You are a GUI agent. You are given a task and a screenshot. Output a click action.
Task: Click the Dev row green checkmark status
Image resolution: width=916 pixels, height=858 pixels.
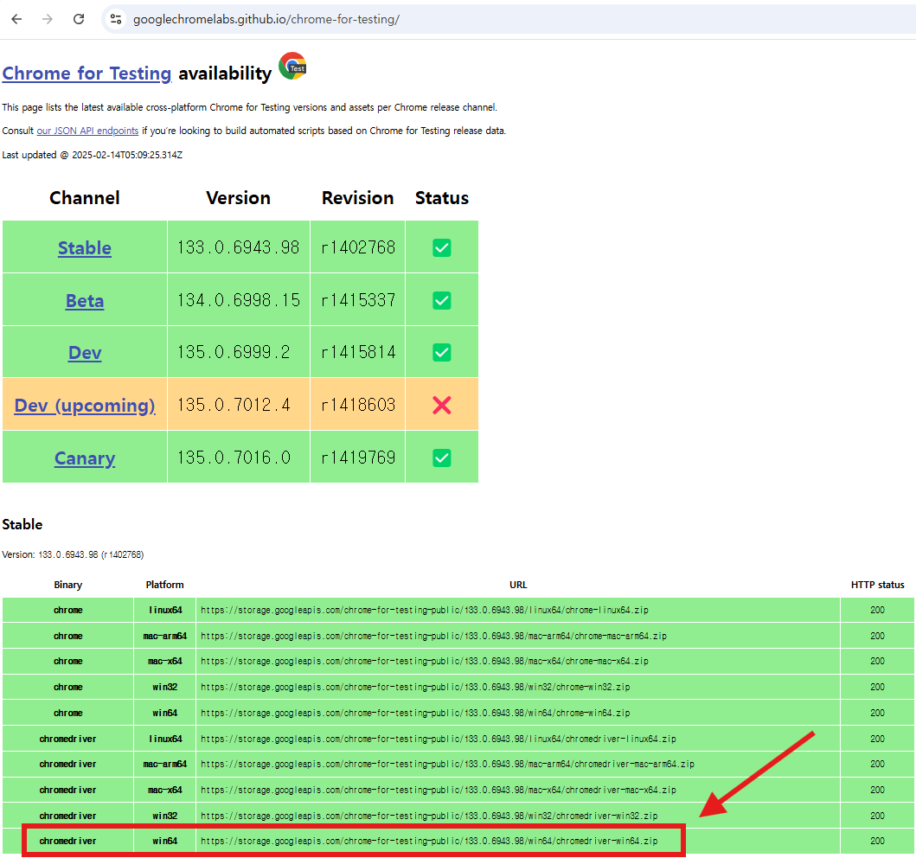pyautogui.click(x=442, y=353)
